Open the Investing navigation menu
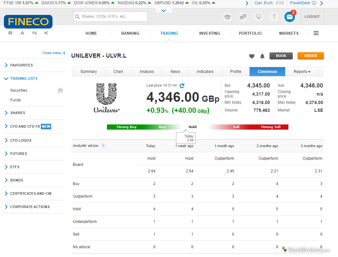 (210, 33)
